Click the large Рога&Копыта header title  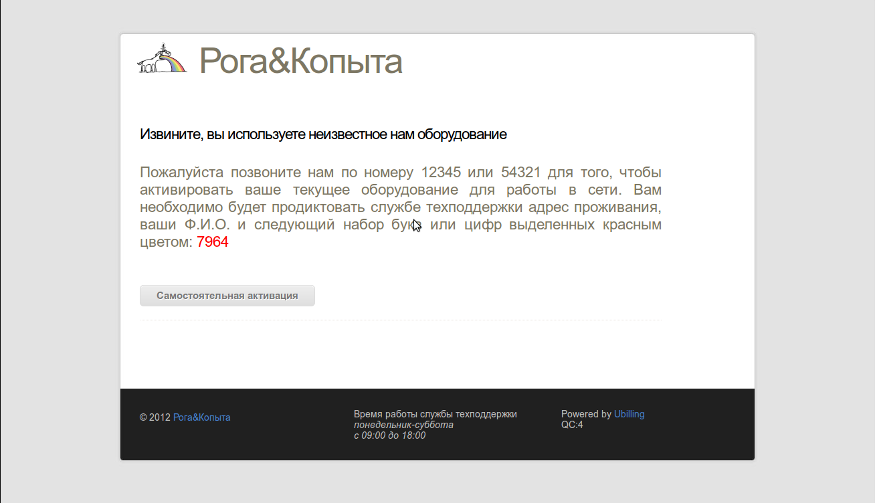(300, 61)
